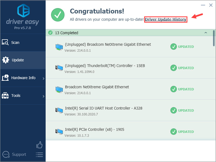
Task: Open the Scan section
Action: (x=23, y=43)
